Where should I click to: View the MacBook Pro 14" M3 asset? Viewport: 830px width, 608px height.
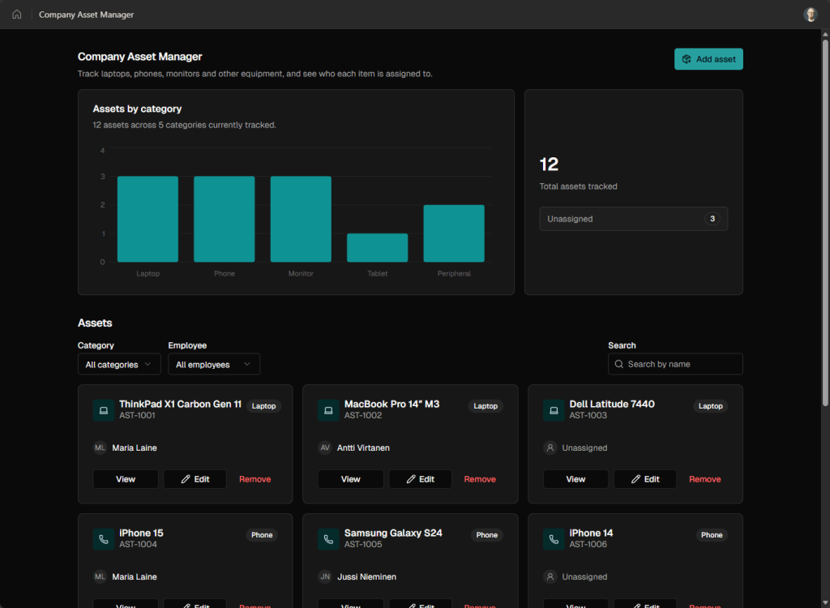(x=350, y=479)
